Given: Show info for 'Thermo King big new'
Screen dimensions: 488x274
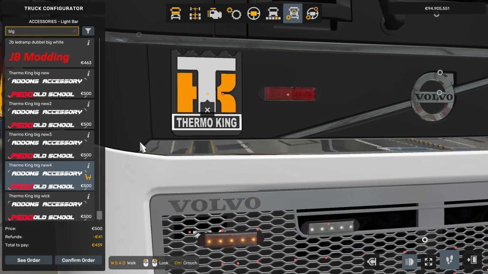Looking at the screenshot, I should (x=88, y=73).
